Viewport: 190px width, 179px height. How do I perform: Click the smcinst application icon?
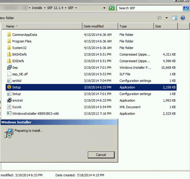(9, 100)
